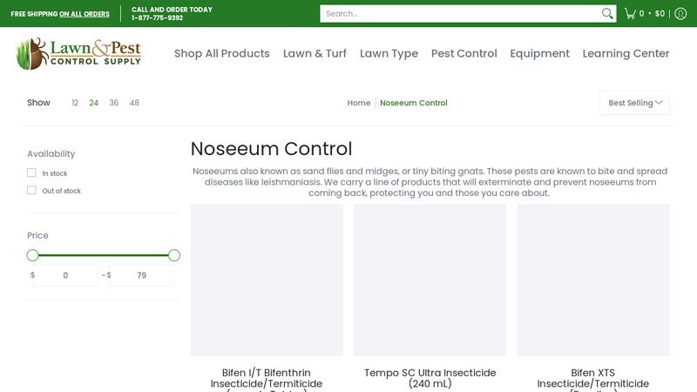Viewport: 697px width, 392px height.
Task: Go to Home breadcrumb link
Action: click(x=359, y=103)
